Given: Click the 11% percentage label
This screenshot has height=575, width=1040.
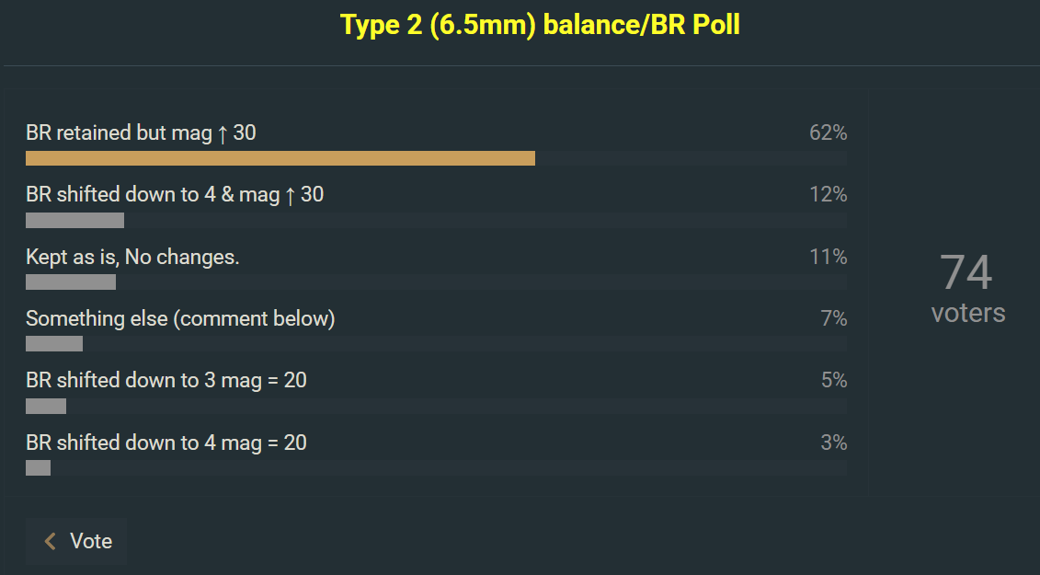Looking at the screenshot, I should pyautogui.click(x=828, y=257).
